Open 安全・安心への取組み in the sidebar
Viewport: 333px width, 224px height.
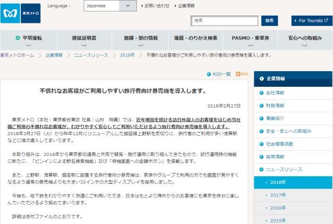(x=293, y=131)
